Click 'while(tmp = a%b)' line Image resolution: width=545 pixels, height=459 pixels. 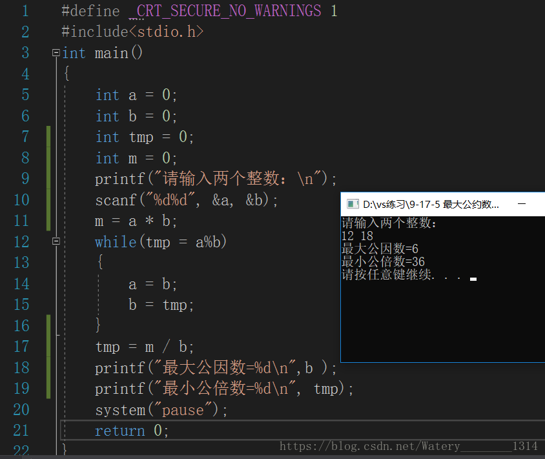pos(161,242)
